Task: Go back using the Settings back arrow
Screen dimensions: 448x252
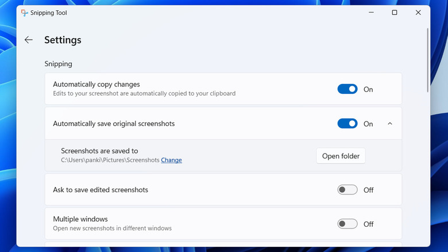Action: coord(29,40)
